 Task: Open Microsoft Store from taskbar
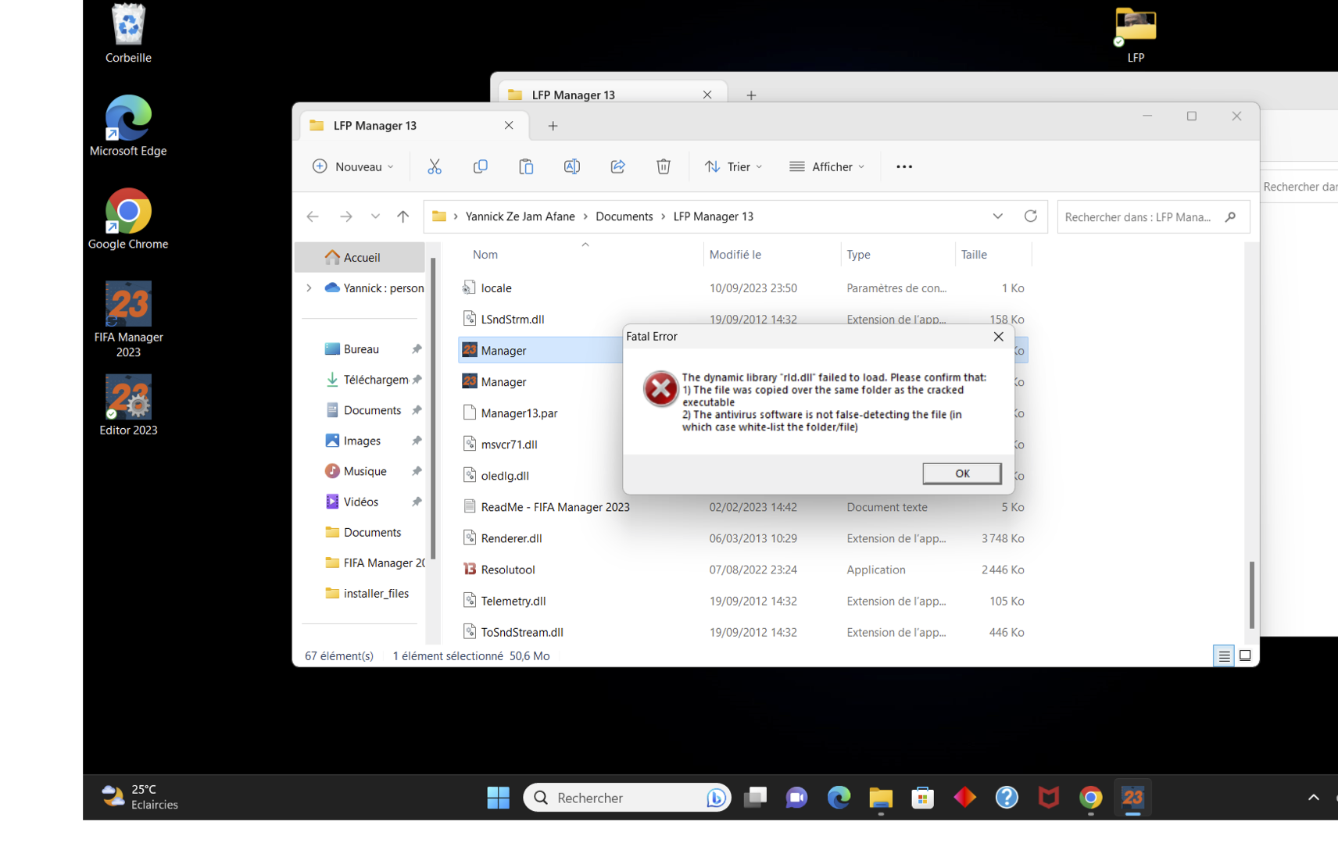[923, 798]
